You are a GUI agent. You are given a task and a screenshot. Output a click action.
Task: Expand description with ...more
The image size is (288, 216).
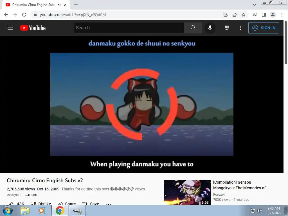[31, 195]
